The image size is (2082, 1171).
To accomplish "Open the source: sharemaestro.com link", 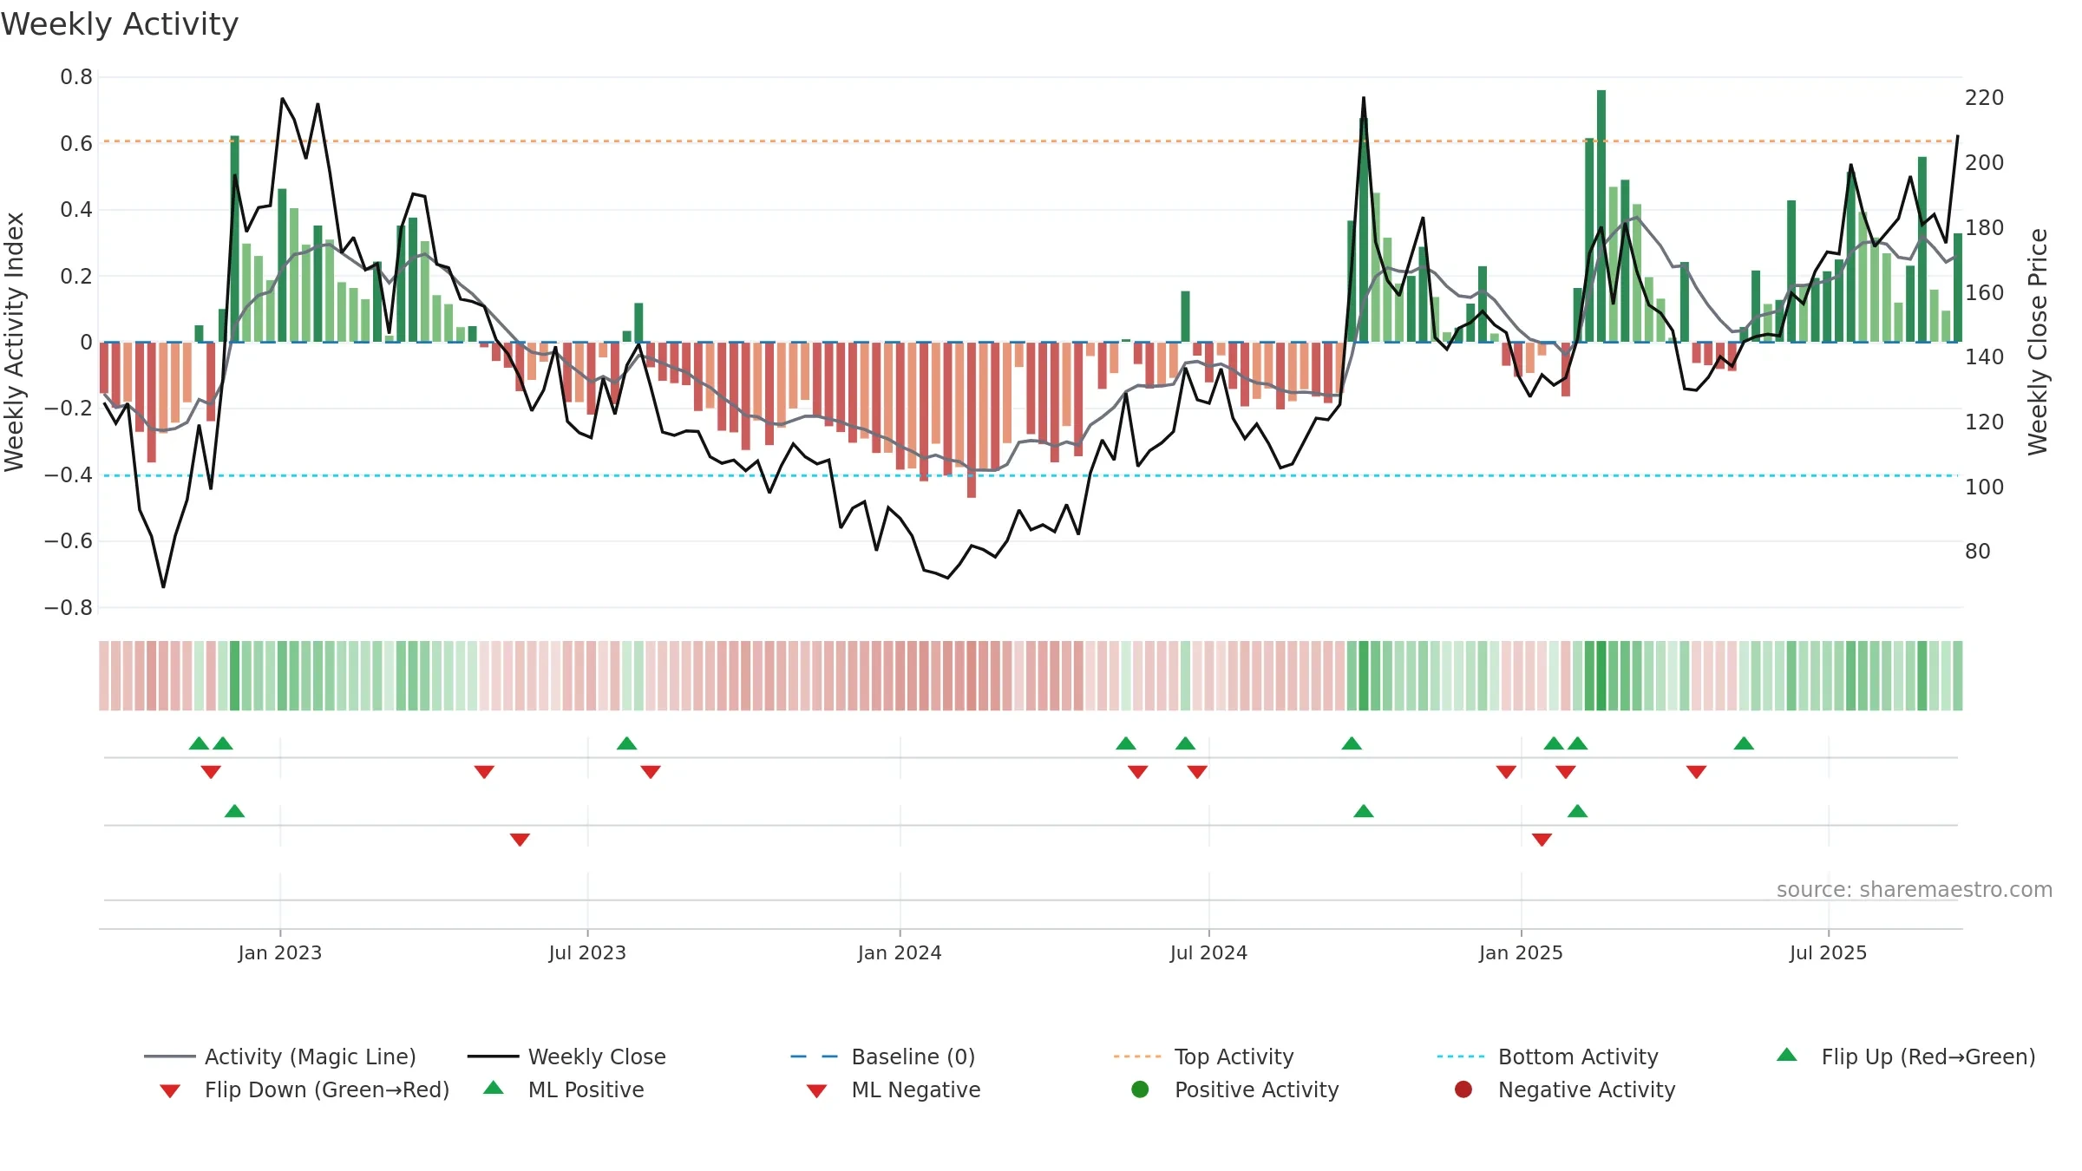I will point(1914,889).
